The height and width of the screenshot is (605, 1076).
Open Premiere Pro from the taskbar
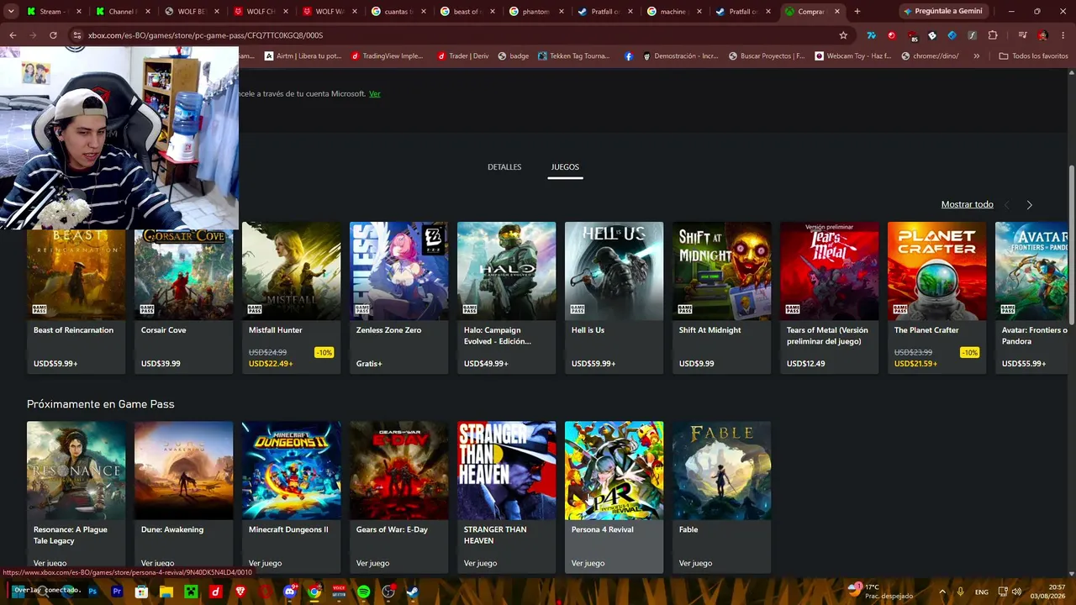(x=117, y=592)
